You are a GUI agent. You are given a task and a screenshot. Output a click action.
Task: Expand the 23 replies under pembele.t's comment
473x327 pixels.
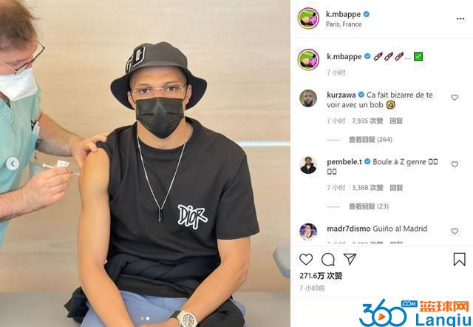pyautogui.click(x=369, y=206)
